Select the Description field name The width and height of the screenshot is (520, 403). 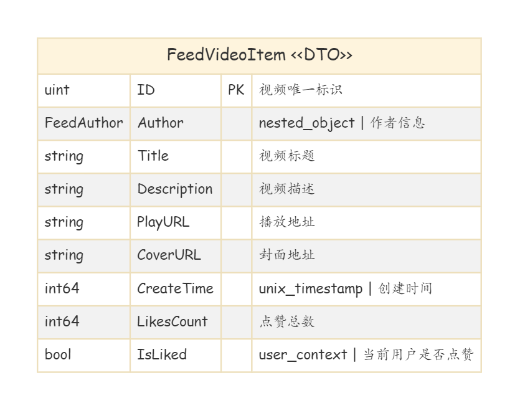click(175, 189)
